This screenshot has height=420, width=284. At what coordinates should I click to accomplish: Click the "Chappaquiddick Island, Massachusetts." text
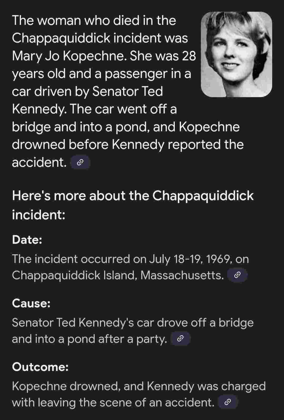point(118,275)
